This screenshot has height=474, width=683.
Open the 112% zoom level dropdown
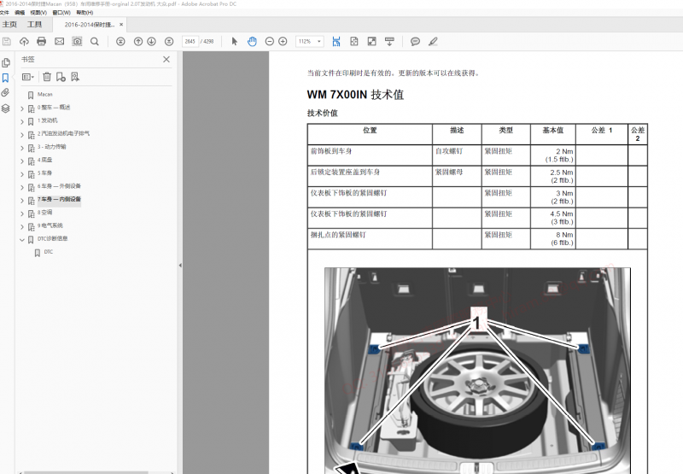[x=309, y=41]
